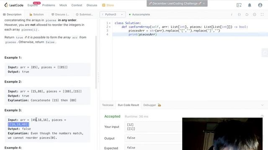Click line number 4 in the editor gutter
The image size is (268, 150).
107,35
